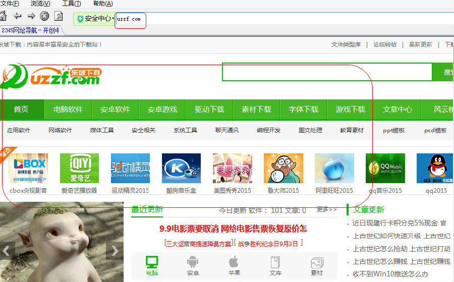This screenshot has height=282, width=454.
Task: Open the 帮助(A) menu
Action: tap(103, 4)
